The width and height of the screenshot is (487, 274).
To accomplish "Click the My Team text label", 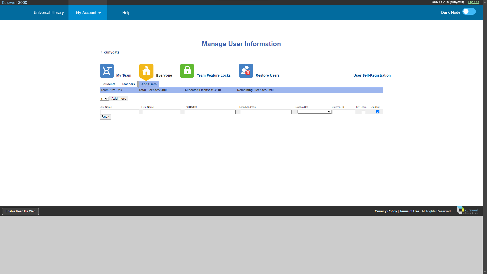I will tap(124, 76).
